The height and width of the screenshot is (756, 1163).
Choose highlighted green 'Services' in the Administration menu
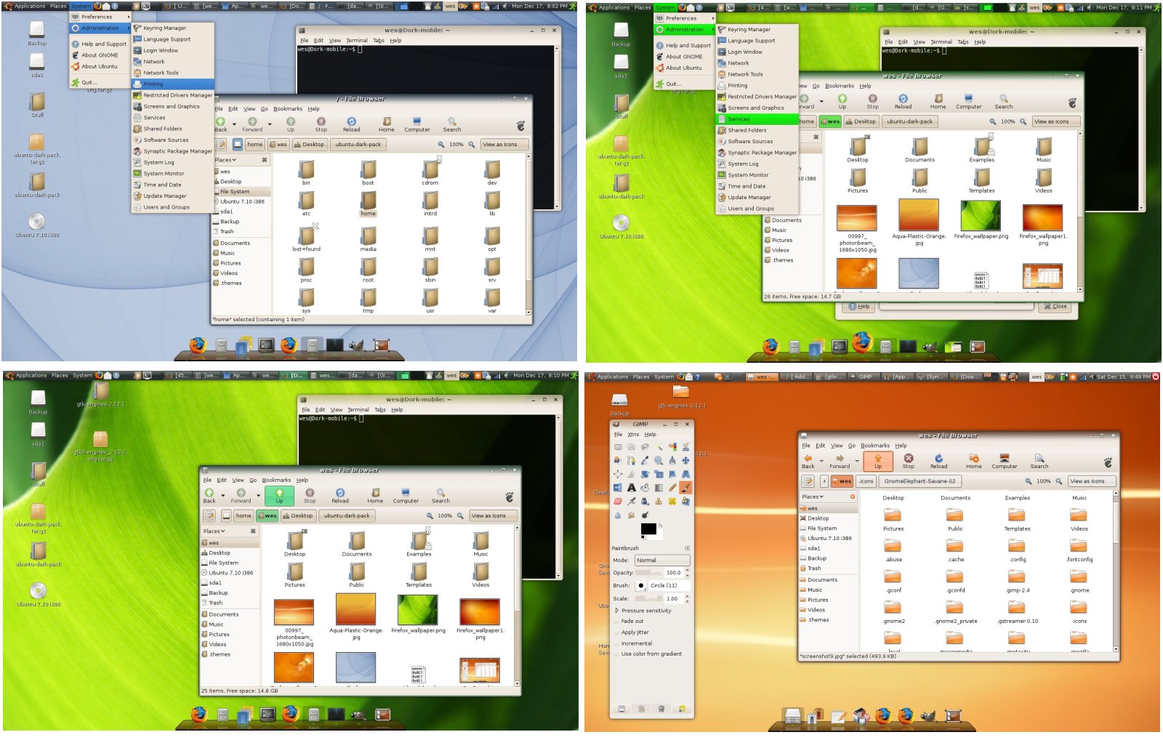click(757, 119)
